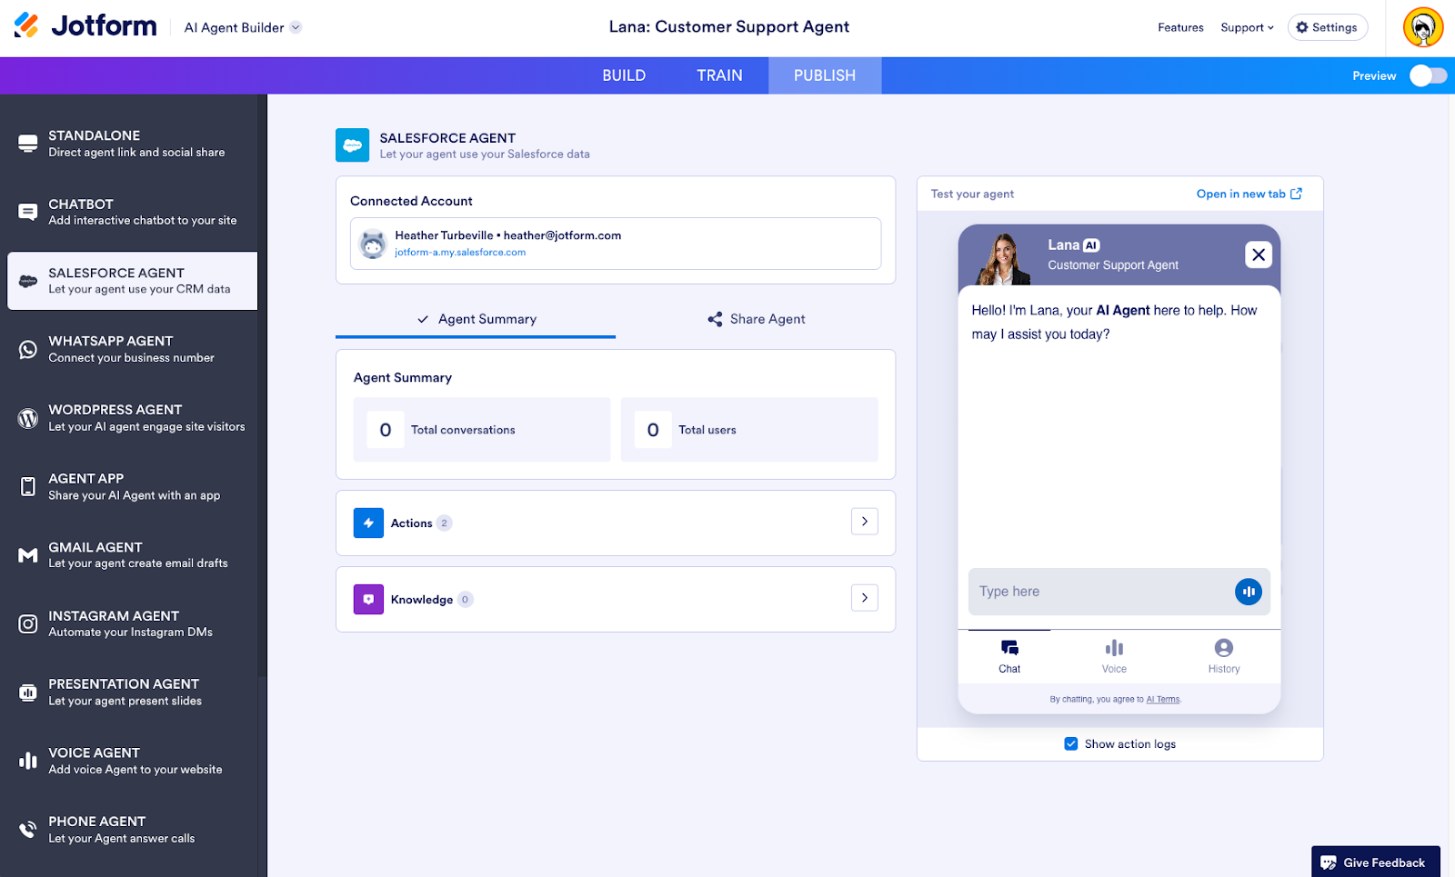Select the Instagram Agent option
The width and height of the screenshot is (1455, 877).
click(x=132, y=623)
